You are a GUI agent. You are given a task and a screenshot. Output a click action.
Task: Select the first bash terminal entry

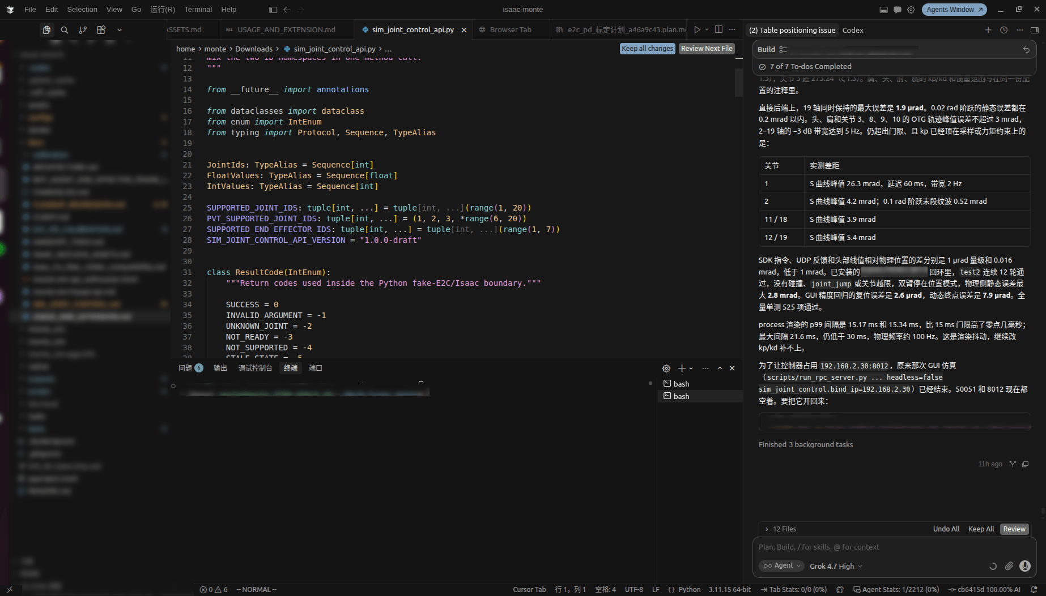coord(700,384)
